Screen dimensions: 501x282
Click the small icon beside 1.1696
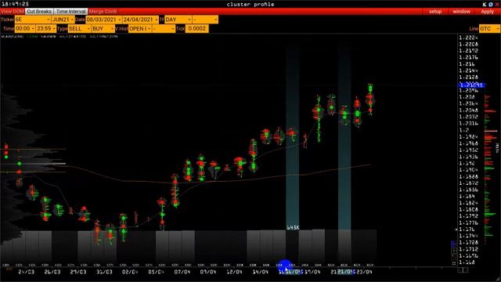pyautogui.click(x=454, y=257)
